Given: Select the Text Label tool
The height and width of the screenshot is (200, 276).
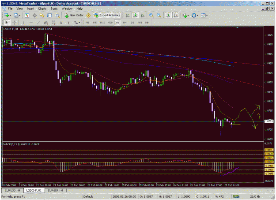Looking at the screenshot, I should click(68, 23).
